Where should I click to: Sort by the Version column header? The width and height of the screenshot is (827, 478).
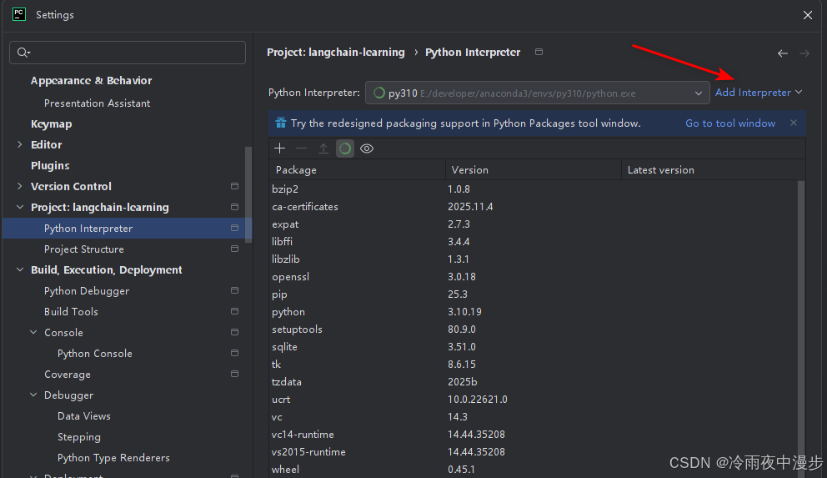coord(534,170)
